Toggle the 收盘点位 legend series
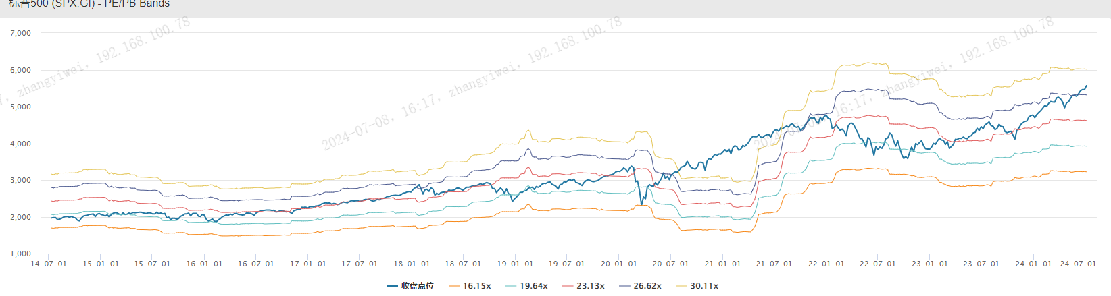Image resolution: width=1111 pixels, height=296 pixels. click(x=418, y=286)
